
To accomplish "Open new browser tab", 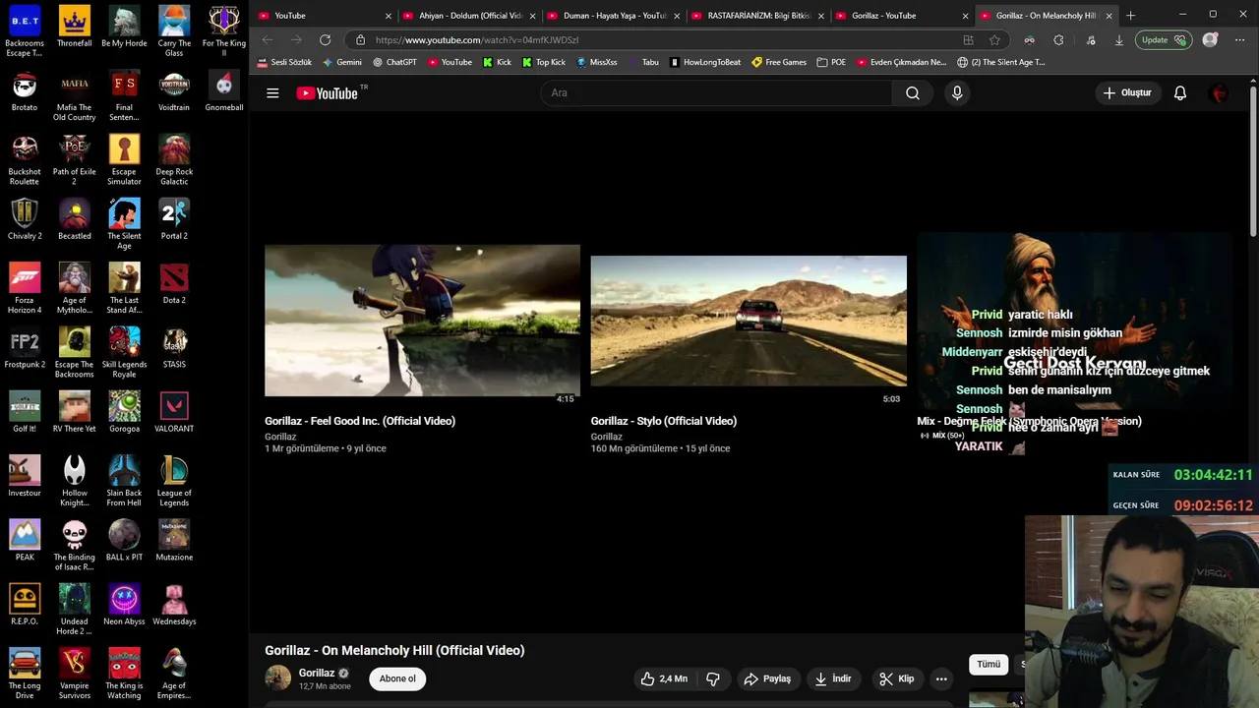I will tap(1130, 16).
